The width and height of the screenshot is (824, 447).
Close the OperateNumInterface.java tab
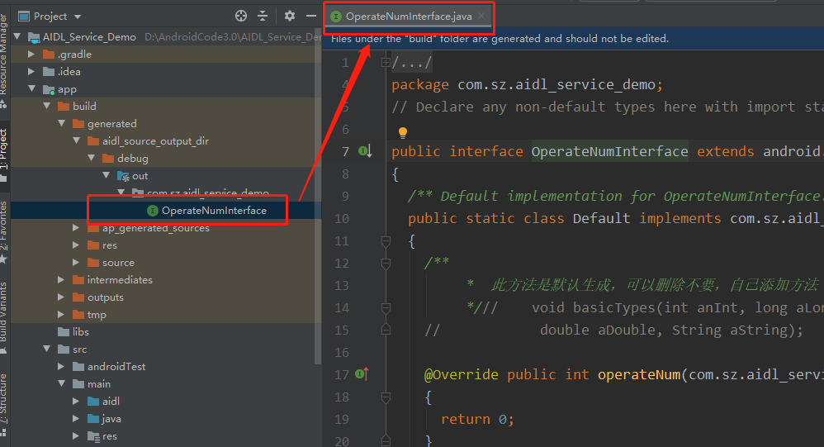(x=481, y=16)
